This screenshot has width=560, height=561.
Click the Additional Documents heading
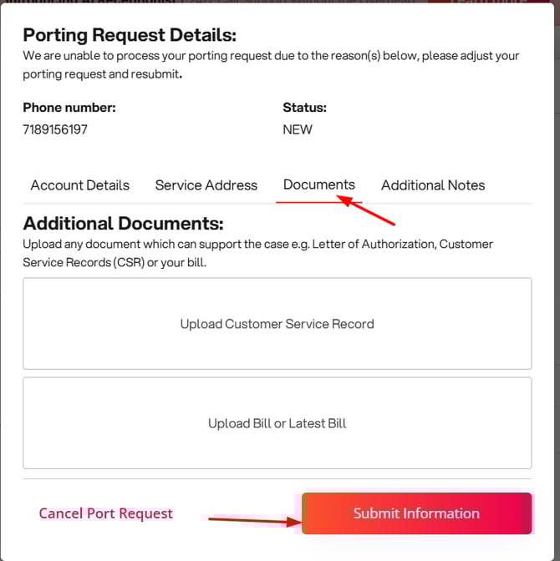124,224
